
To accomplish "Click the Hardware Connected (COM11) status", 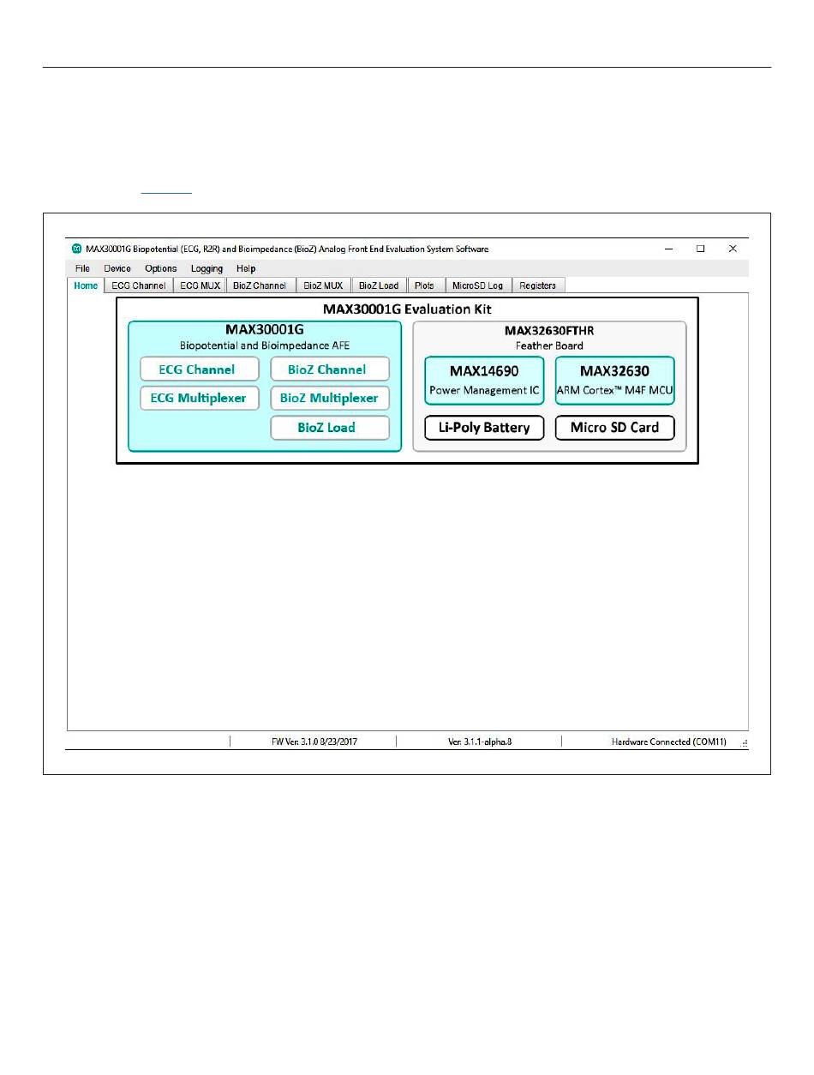I will tap(668, 742).
